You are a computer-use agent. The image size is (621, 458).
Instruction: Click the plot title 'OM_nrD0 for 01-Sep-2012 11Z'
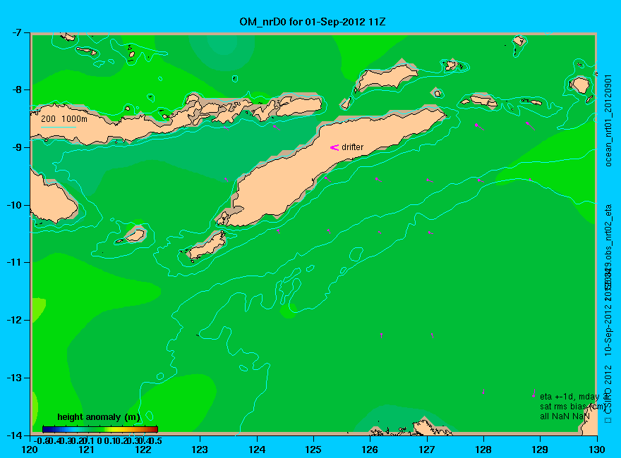click(313, 22)
